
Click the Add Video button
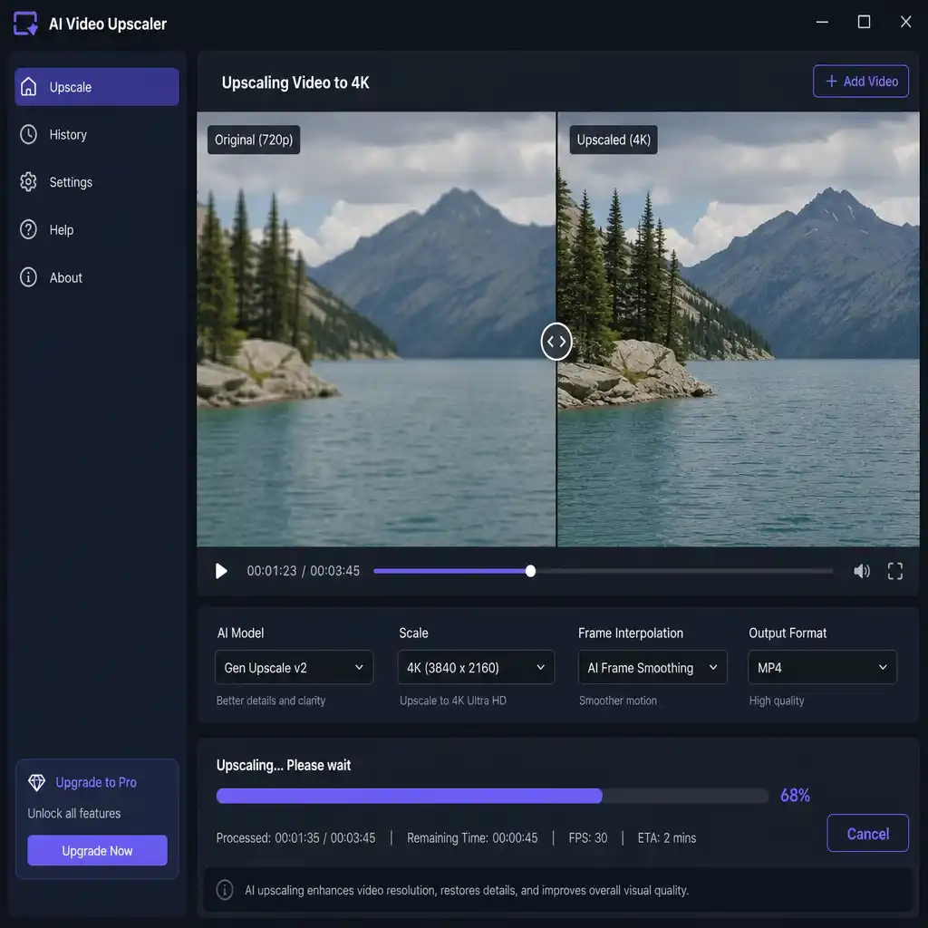(x=861, y=81)
